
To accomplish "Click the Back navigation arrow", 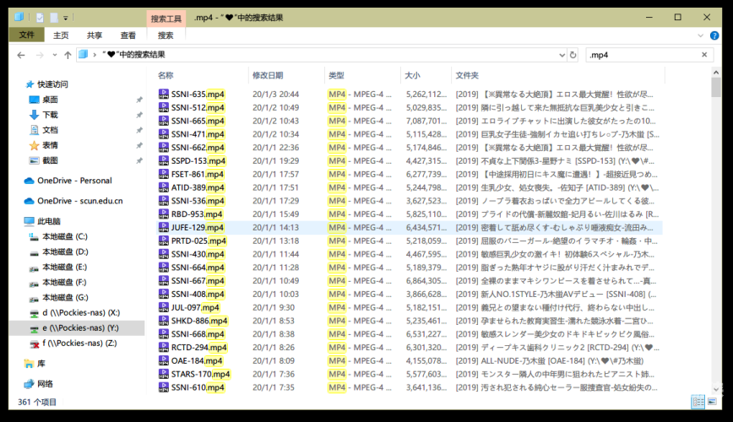I will pos(21,55).
